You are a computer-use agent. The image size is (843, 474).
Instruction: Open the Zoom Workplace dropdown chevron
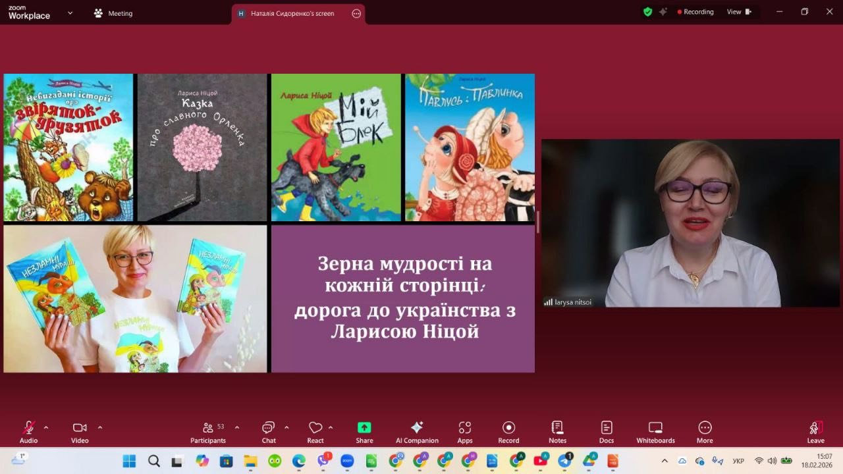coord(70,13)
